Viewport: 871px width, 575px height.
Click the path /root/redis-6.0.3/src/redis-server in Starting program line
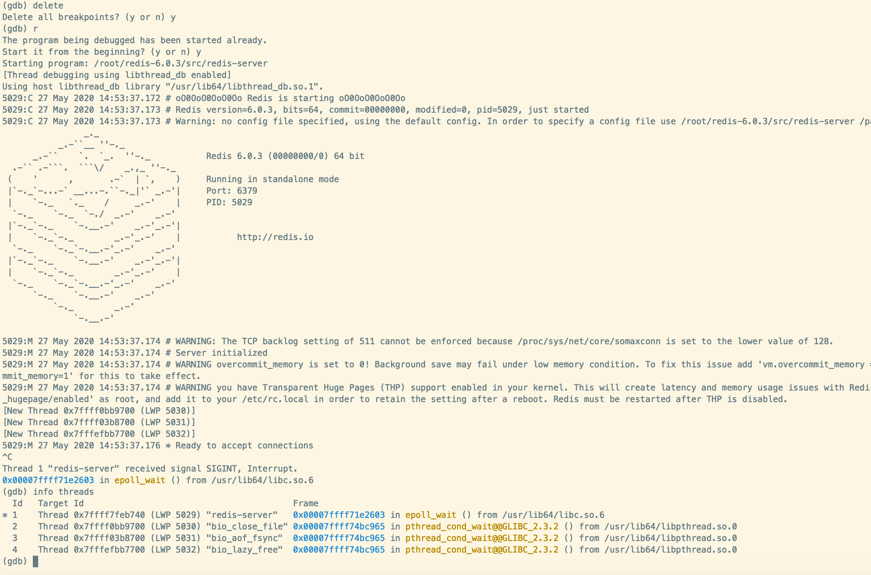click(181, 64)
